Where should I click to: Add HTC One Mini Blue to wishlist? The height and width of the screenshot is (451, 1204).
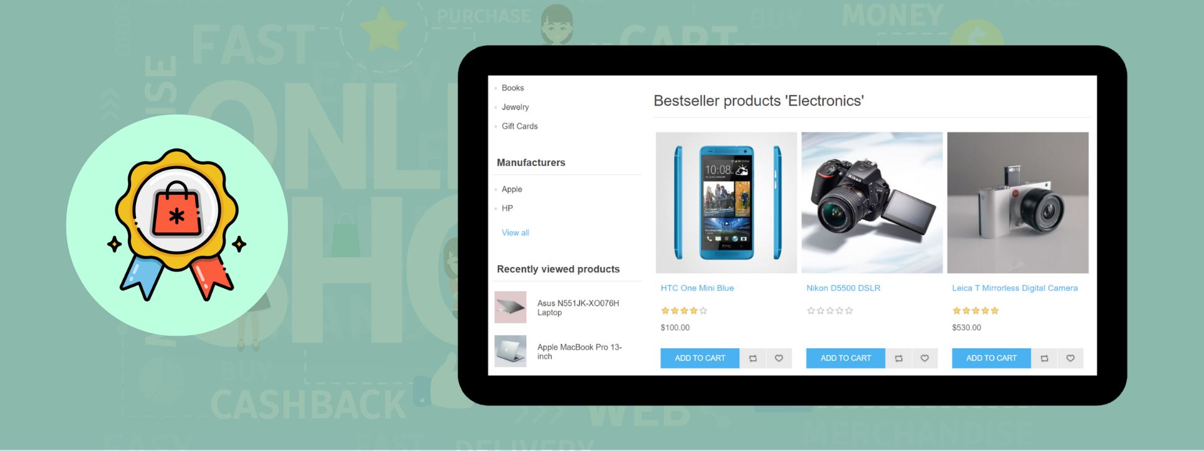click(x=779, y=358)
